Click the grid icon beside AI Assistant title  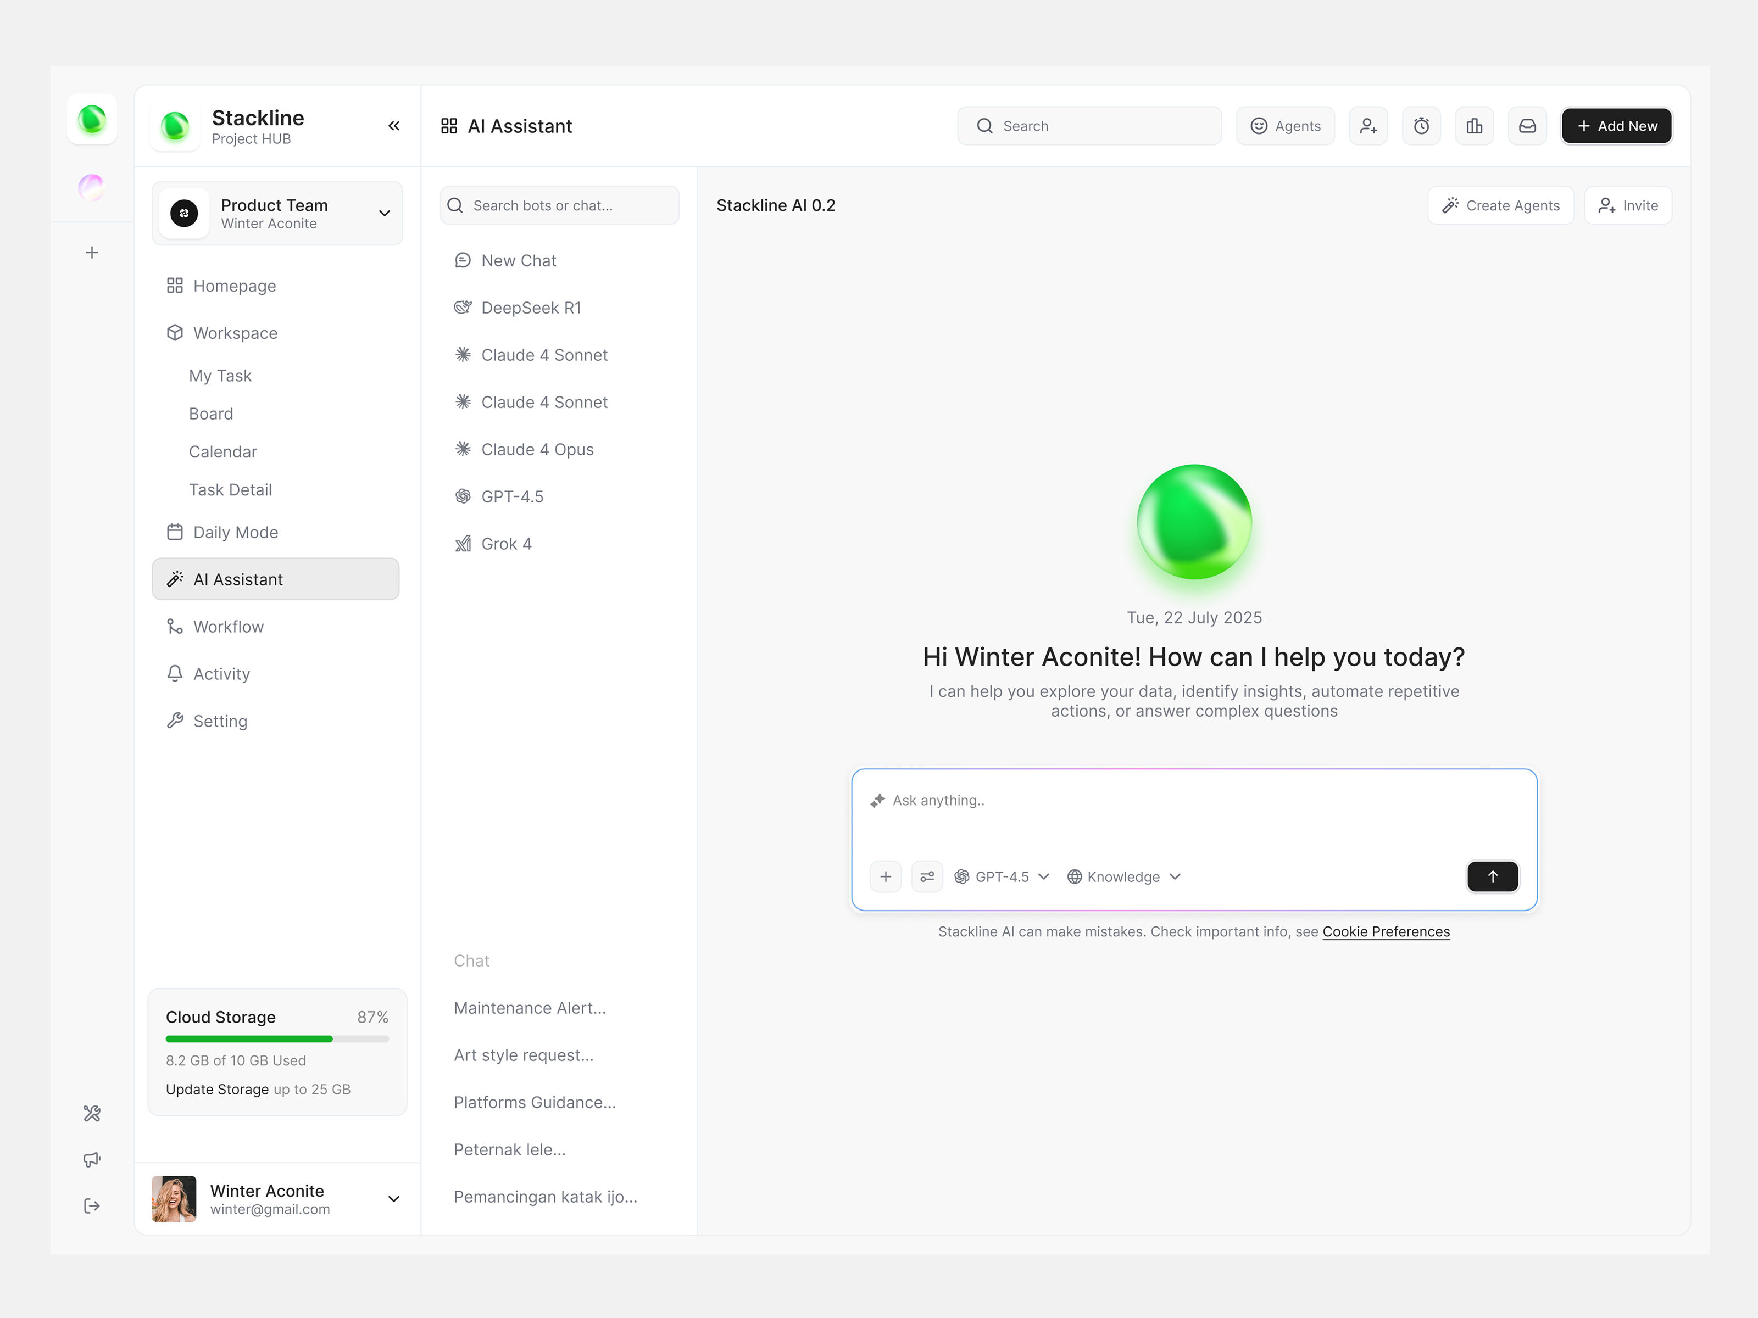click(x=449, y=126)
